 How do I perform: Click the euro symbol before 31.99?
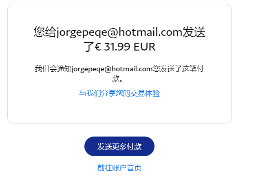(x=98, y=47)
